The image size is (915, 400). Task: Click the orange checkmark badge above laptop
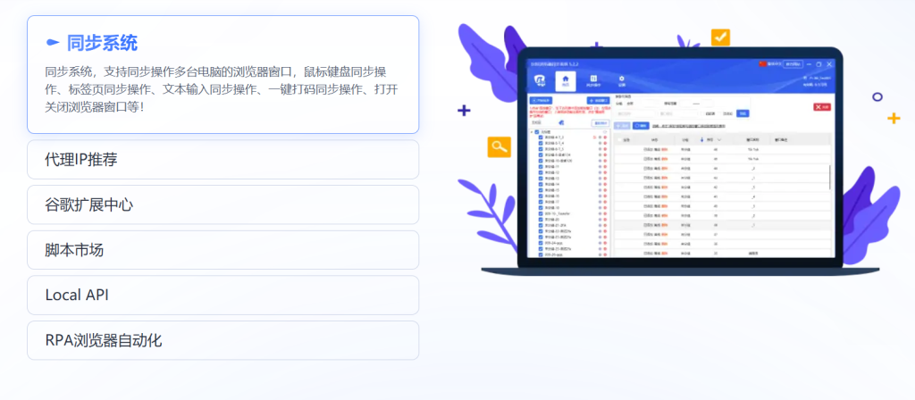click(x=721, y=37)
